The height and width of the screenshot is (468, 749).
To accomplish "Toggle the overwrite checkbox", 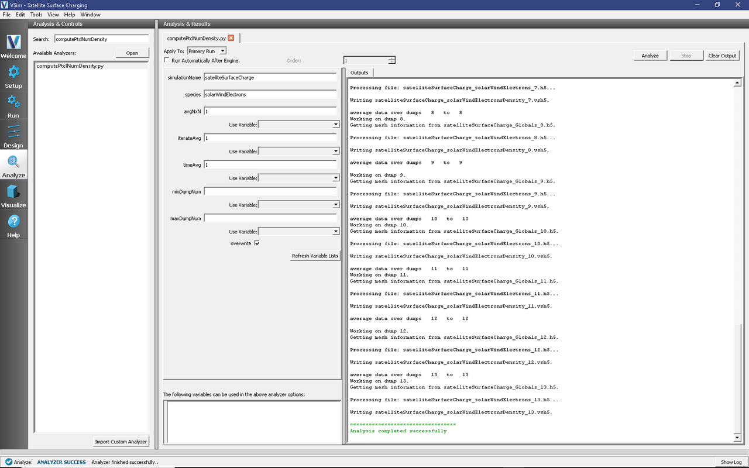I will click(x=257, y=243).
